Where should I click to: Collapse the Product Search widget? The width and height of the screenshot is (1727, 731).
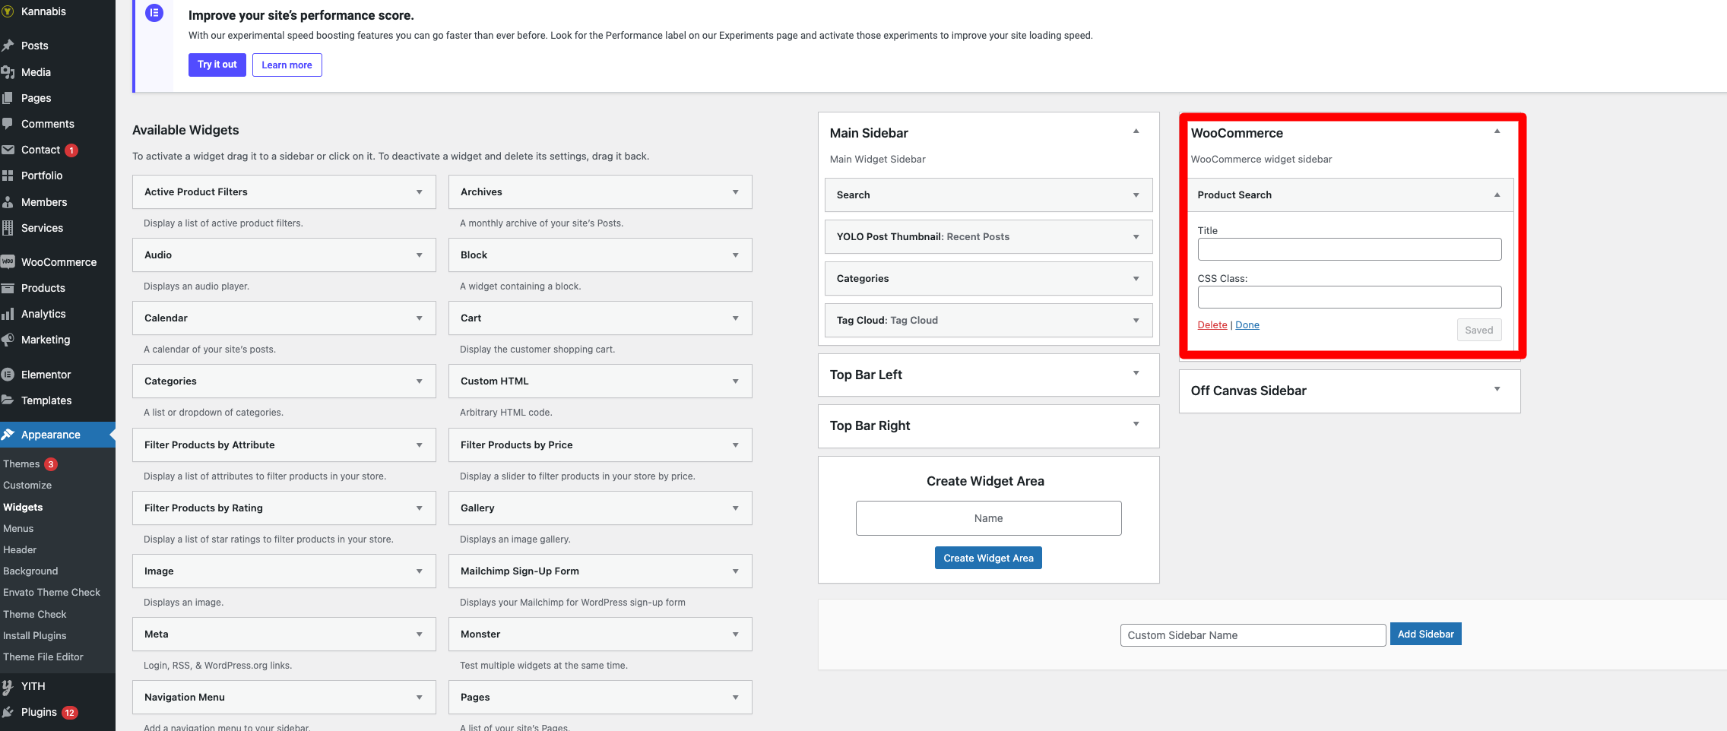pos(1497,195)
